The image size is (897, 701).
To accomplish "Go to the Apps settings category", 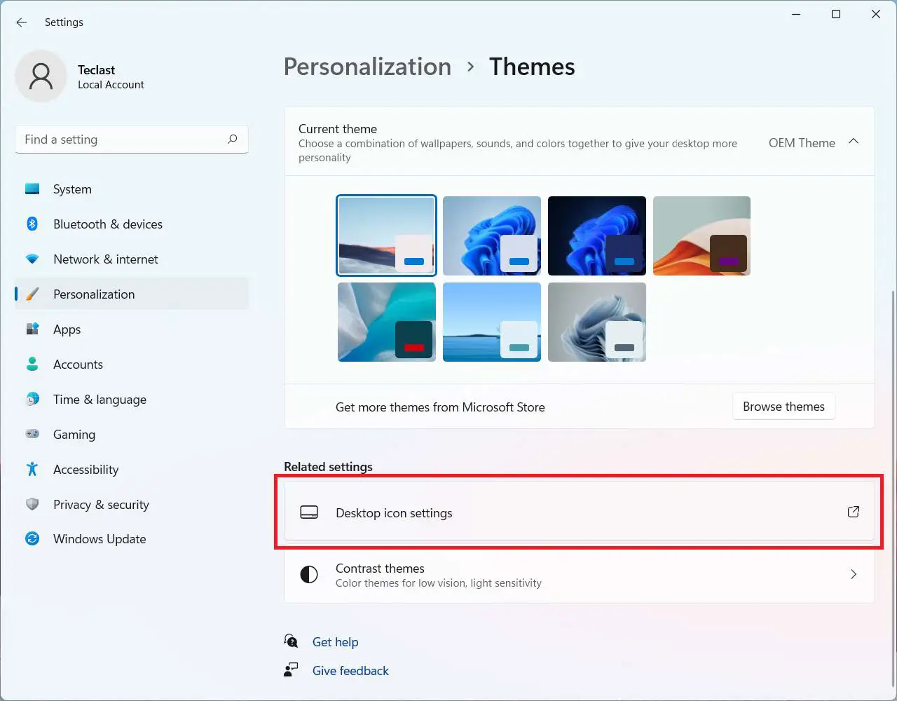I will (x=67, y=329).
